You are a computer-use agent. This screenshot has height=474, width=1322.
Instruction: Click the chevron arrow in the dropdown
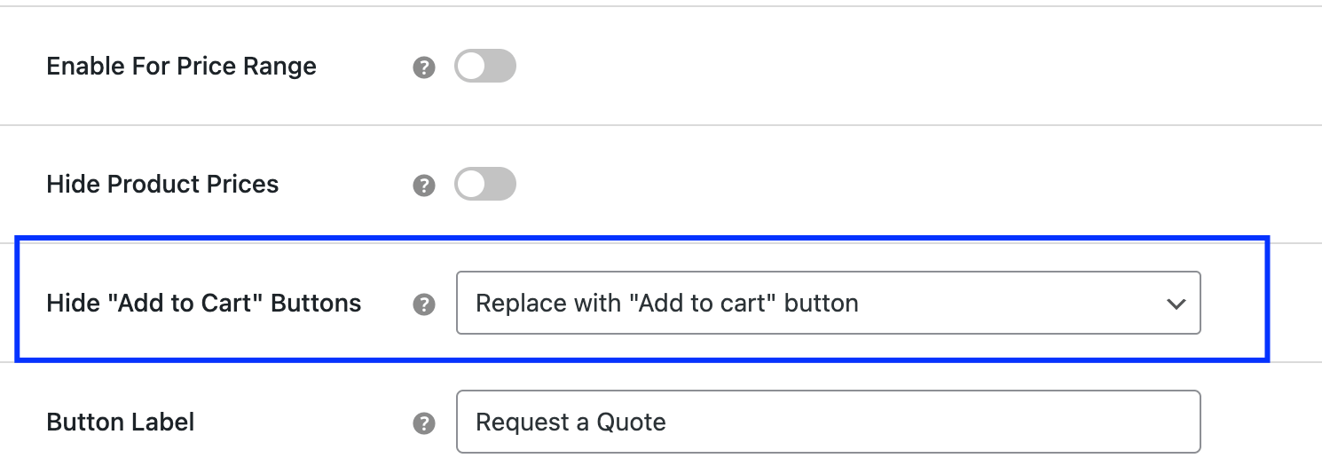(1176, 304)
